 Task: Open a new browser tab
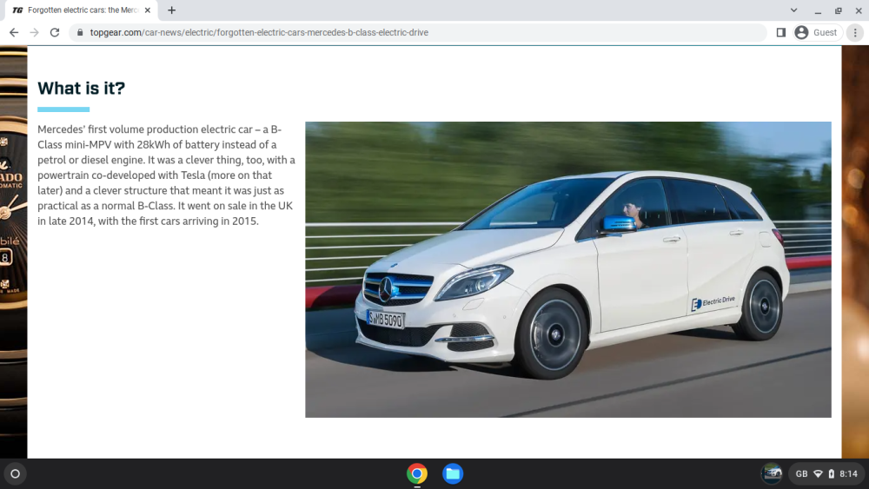[x=172, y=10]
